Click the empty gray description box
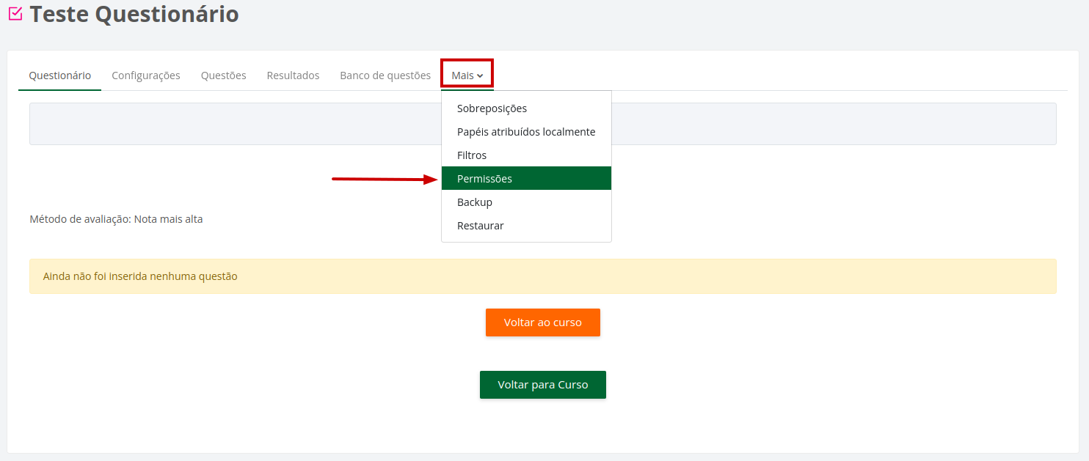 [235, 124]
